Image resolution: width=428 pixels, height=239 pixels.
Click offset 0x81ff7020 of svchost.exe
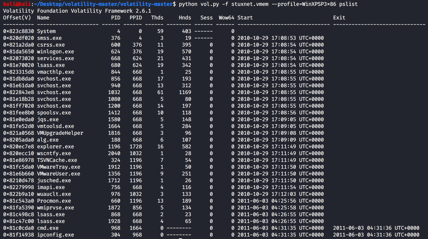coord(19,106)
